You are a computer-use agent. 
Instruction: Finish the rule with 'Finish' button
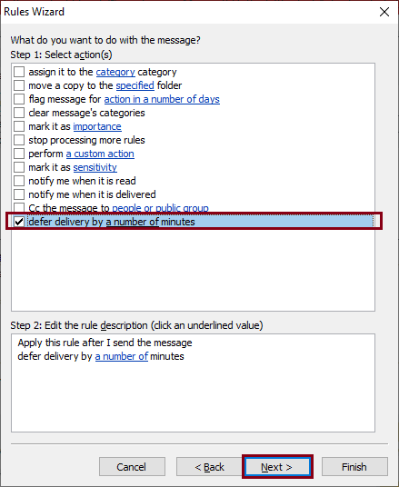pos(354,466)
